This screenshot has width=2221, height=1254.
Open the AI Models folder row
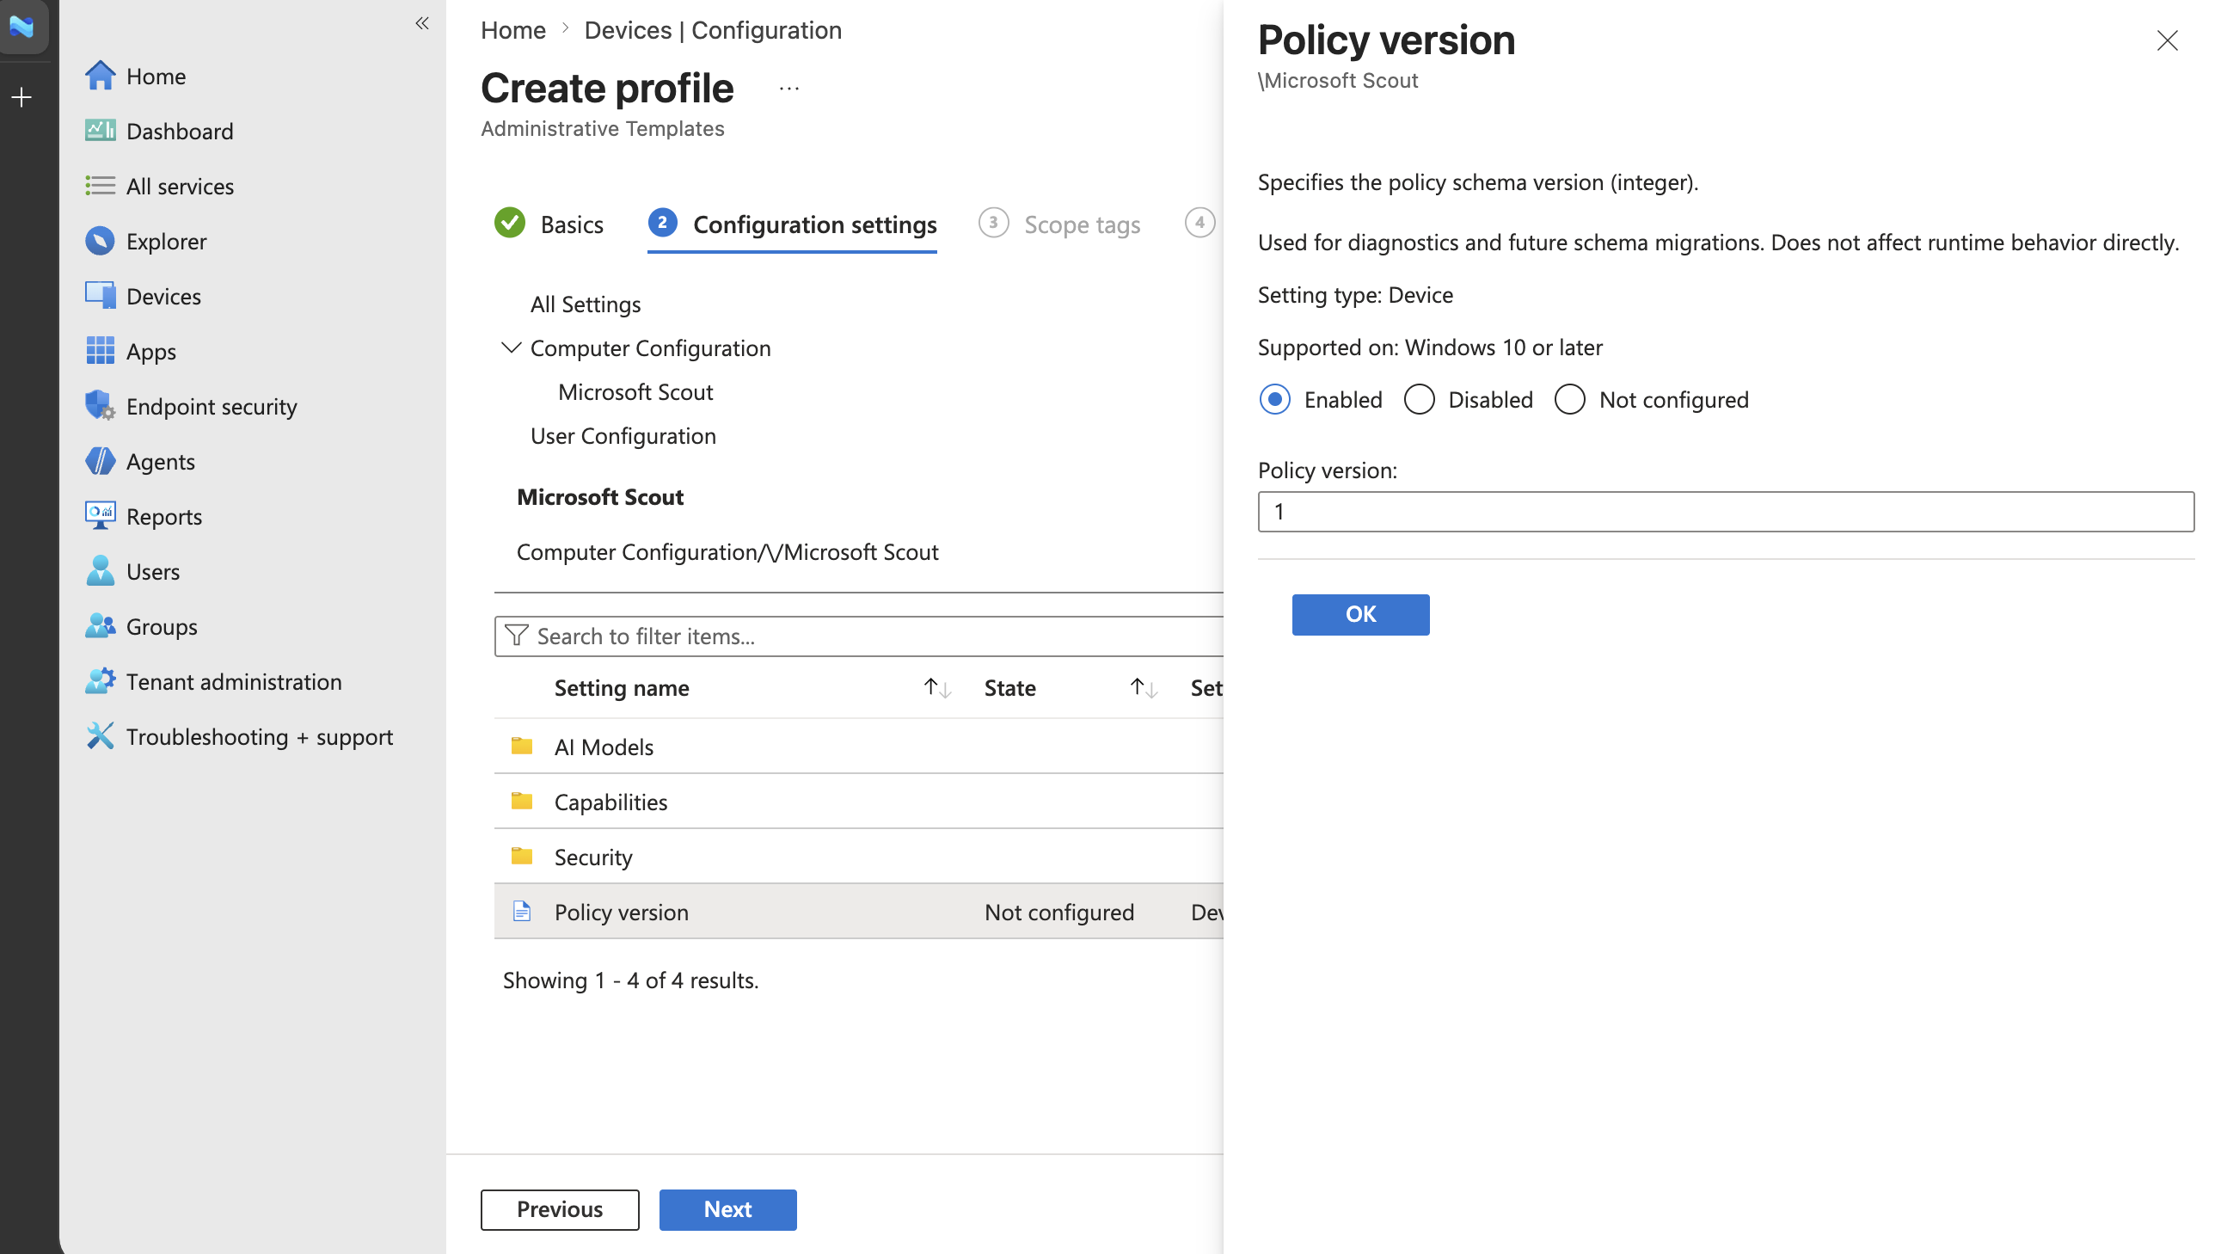859,746
